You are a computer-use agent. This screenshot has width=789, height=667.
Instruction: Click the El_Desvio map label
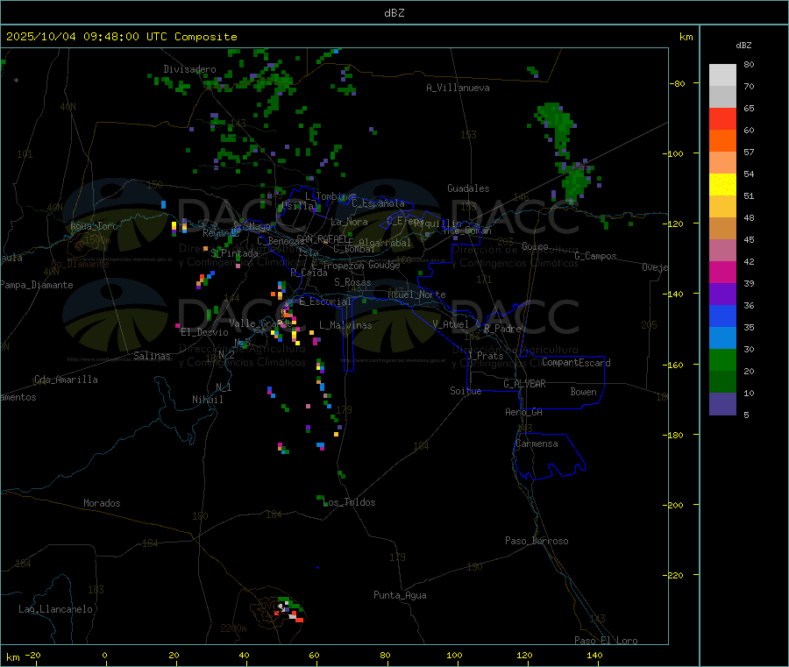point(204,332)
